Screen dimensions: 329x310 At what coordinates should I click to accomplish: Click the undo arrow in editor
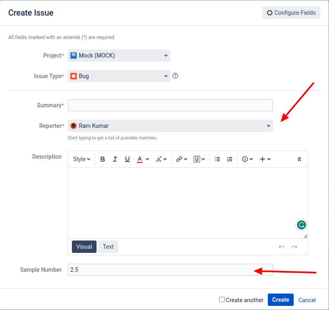click(x=282, y=247)
